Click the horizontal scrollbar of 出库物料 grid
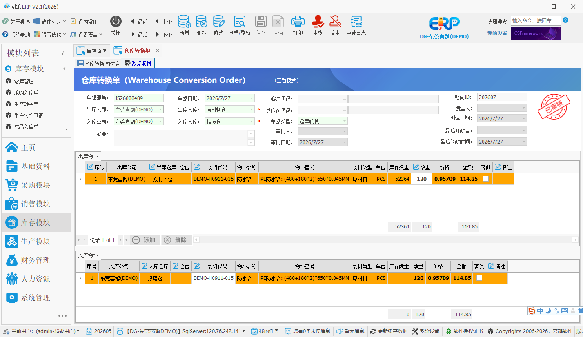 385,240
